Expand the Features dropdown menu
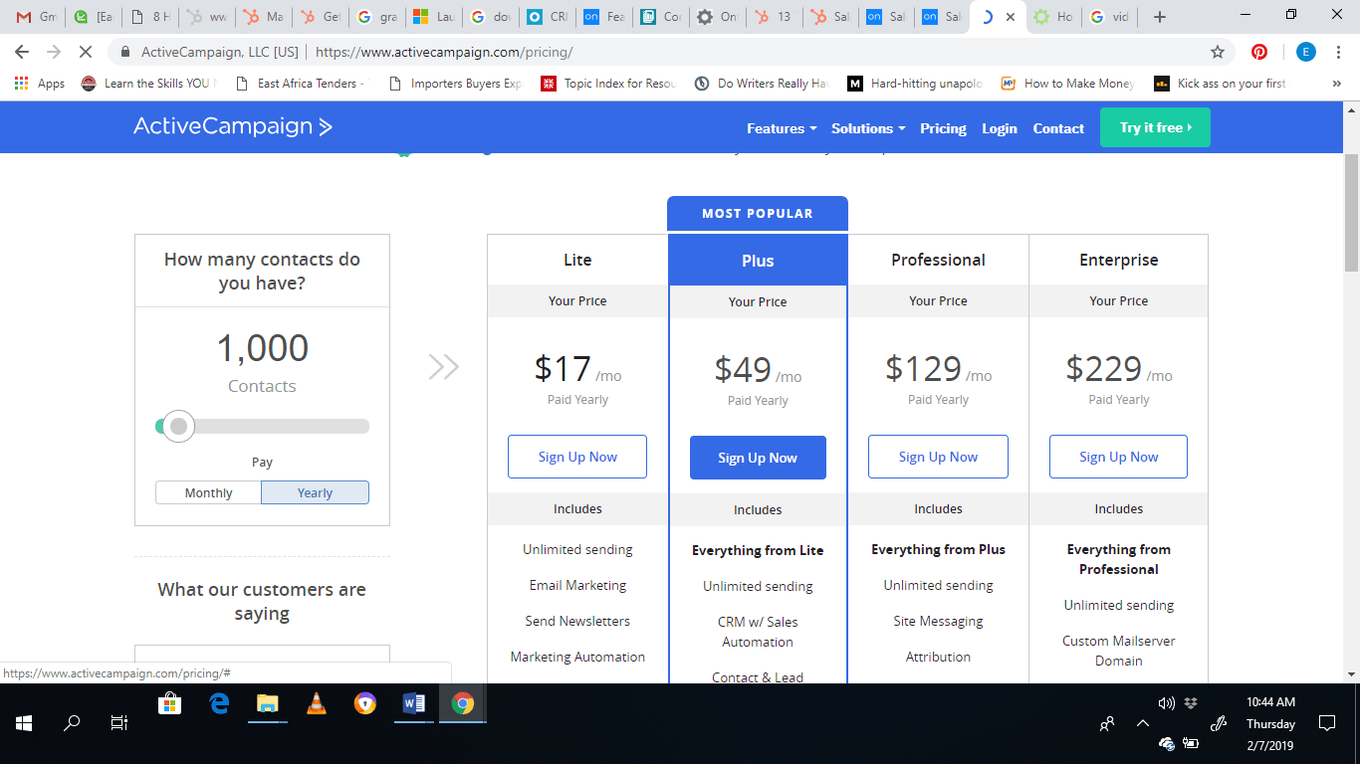This screenshot has height=764, width=1360. tap(782, 128)
